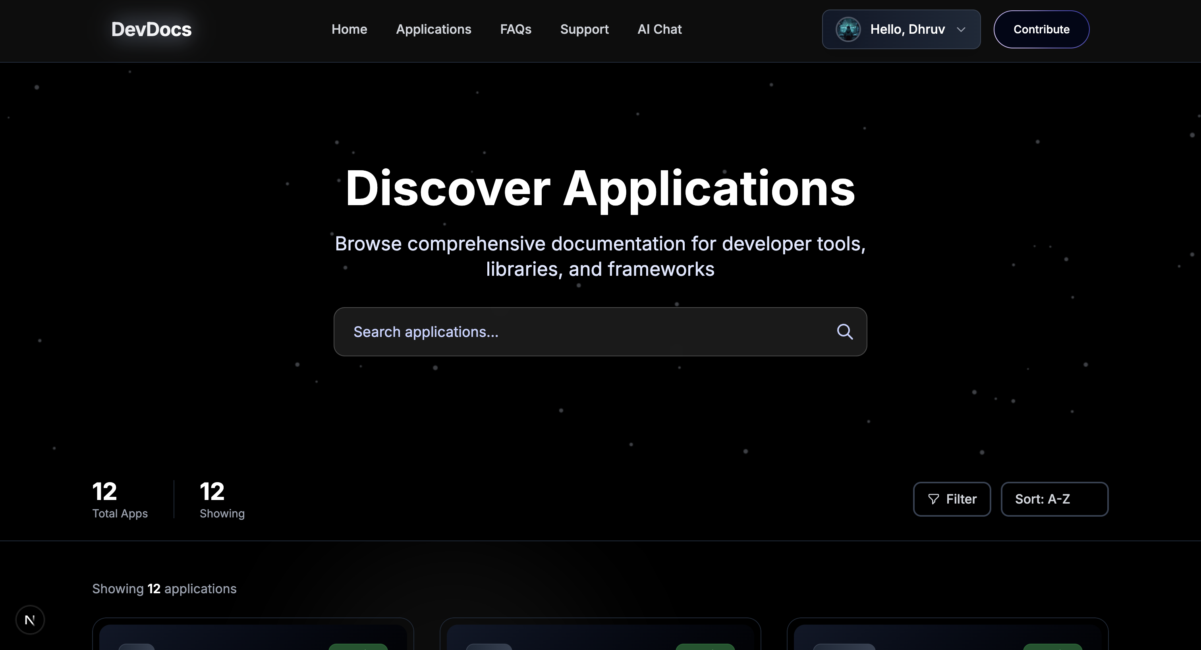Open the Hello, Dhruv user menu
The image size is (1201, 650).
pyautogui.click(x=907, y=29)
